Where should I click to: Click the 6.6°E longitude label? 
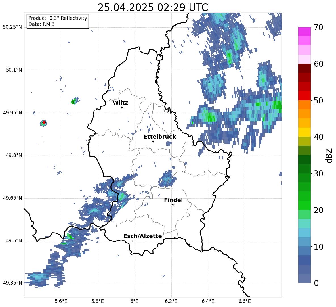click(x=245, y=301)
